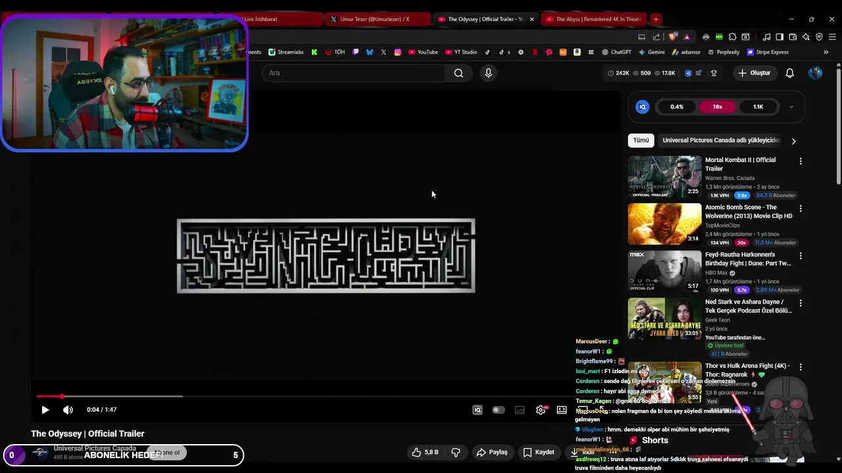Open Amazon bookmark icon
The height and width of the screenshot is (473, 842).
coord(577,52)
